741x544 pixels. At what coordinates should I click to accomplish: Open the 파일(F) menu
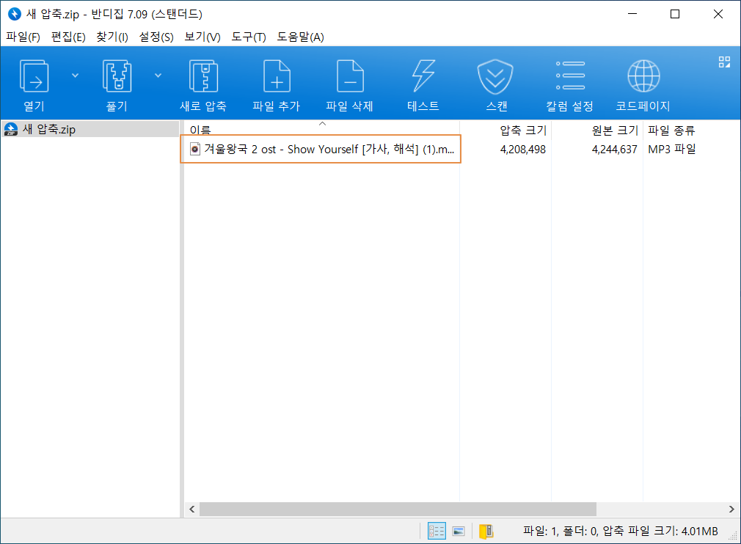point(23,37)
